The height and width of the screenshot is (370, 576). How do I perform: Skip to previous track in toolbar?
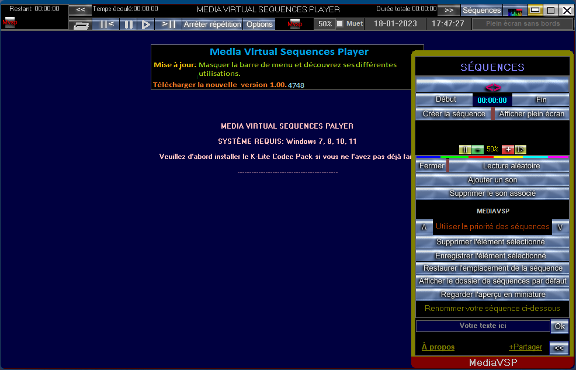click(107, 24)
